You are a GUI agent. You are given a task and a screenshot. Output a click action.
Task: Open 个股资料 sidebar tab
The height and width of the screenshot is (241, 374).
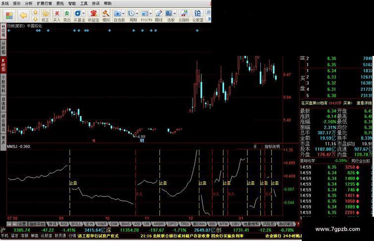3,84
